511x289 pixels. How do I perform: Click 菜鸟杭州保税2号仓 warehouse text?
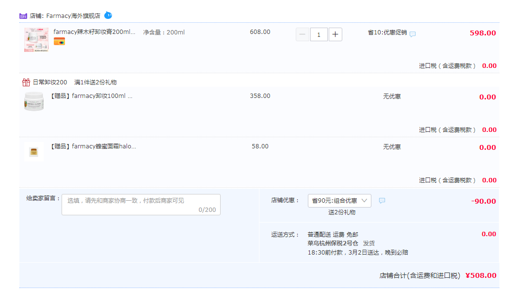pos(333,243)
